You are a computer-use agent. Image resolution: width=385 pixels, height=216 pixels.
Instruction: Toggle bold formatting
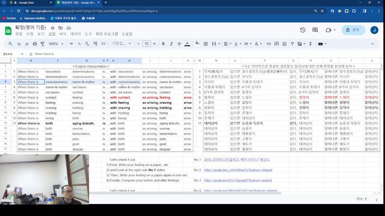click(x=163, y=44)
